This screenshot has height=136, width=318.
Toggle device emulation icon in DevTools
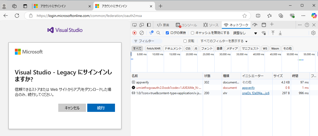pyautogui.click(x=142, y=25)
